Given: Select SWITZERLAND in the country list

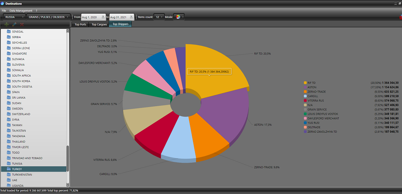Looking at the screenshot, I should coord(33,114).
